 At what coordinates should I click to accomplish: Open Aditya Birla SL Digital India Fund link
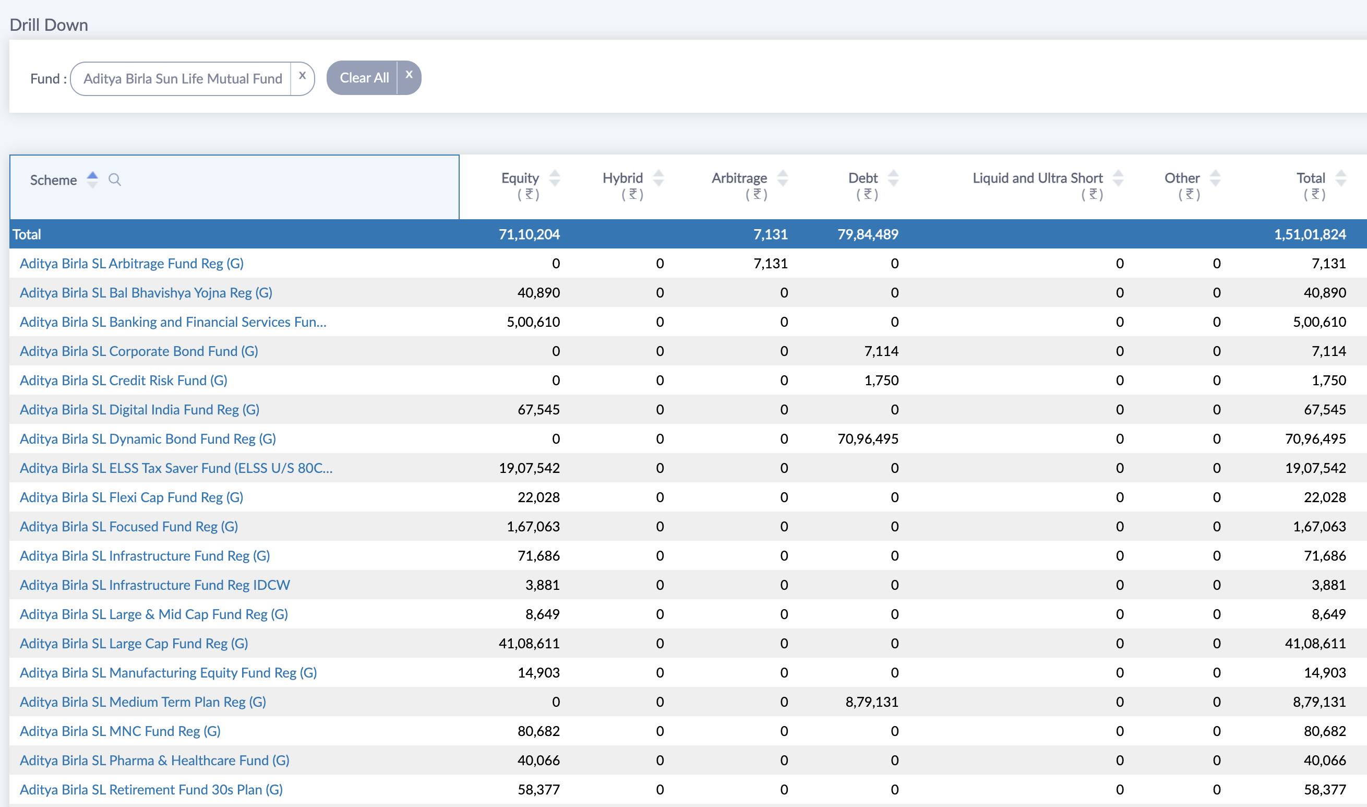[x=139, y=409]
